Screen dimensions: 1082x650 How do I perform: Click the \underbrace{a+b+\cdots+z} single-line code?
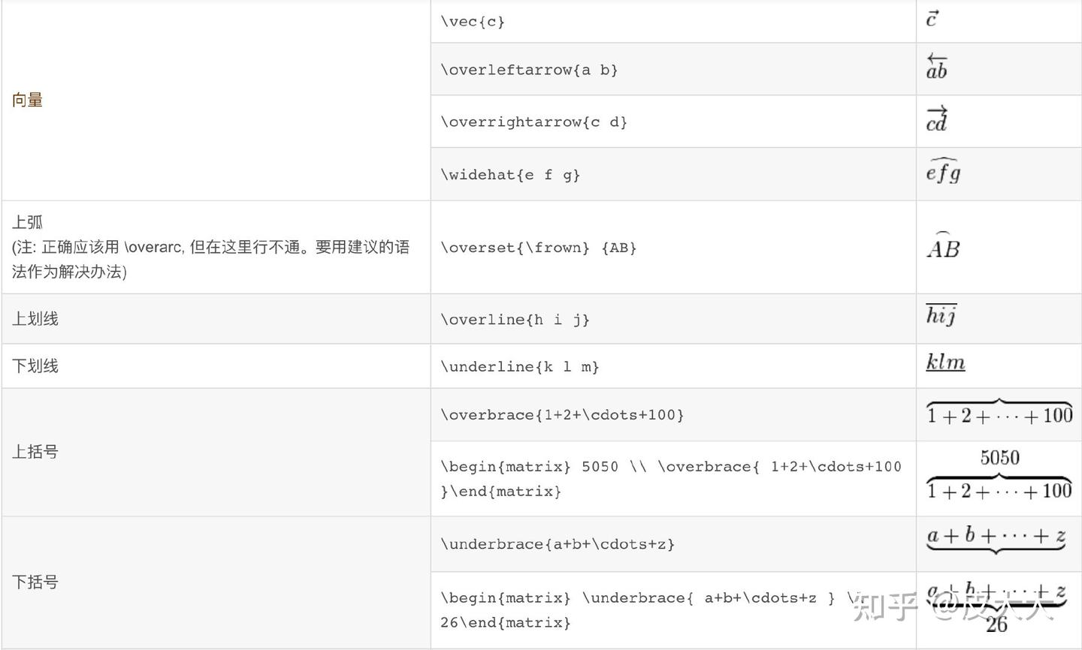(558, 544)
